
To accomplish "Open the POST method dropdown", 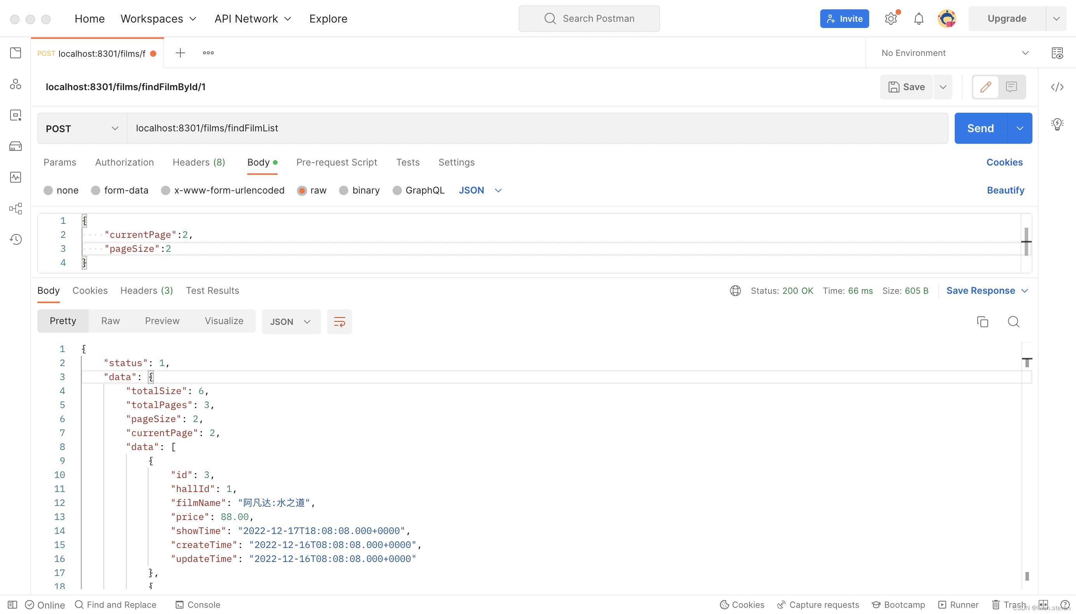I will (x=82, y=129).
